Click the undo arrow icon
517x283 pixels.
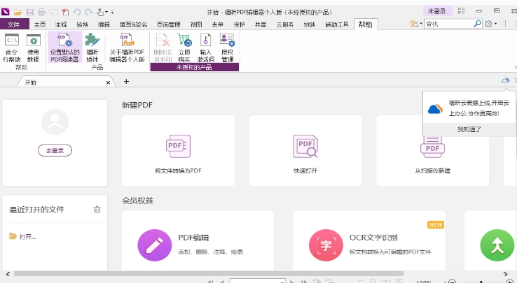pyautogui.click(x=77, y=13)
